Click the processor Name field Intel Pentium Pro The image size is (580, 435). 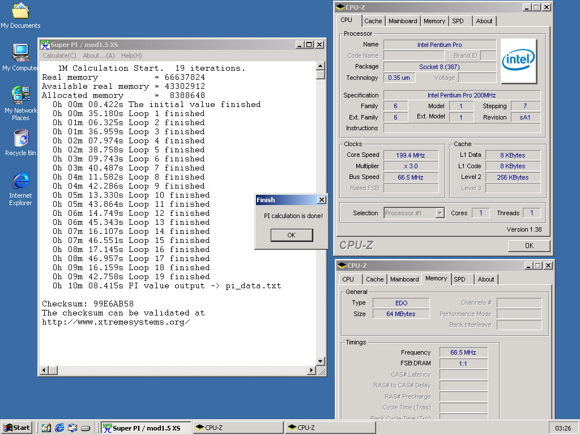tap(440, 45)
